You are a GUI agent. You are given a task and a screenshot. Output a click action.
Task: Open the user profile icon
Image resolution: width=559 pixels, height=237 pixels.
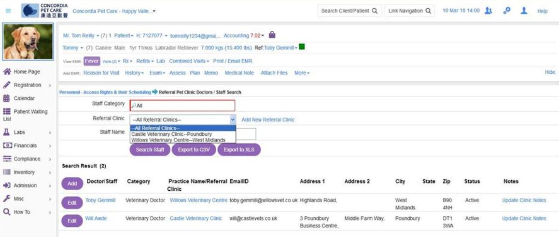point(524,11)
